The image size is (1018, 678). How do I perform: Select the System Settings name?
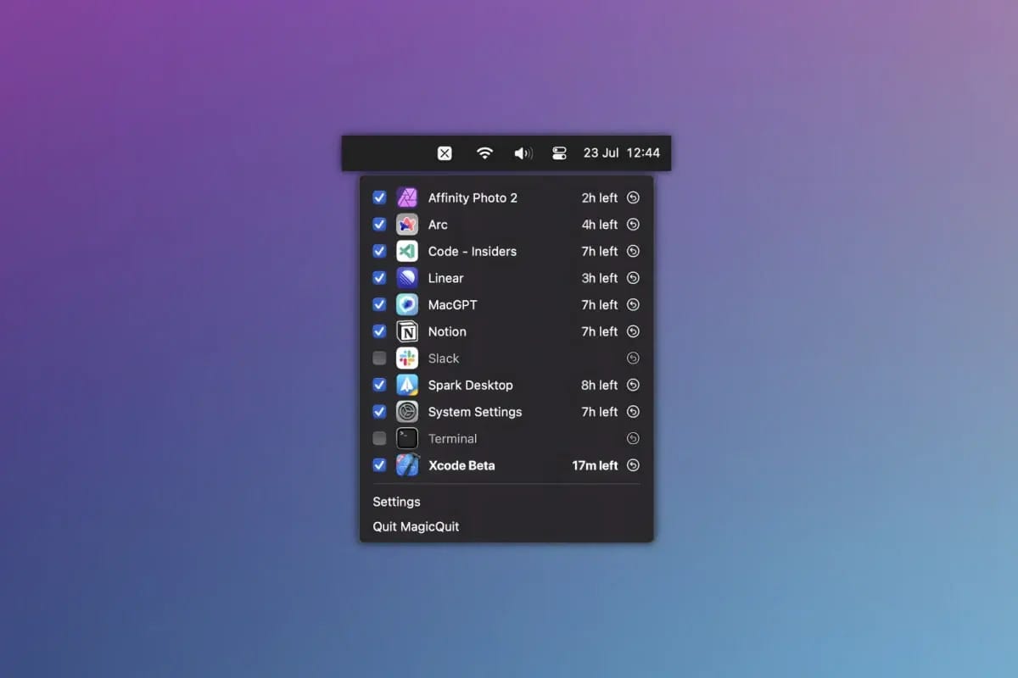(475, 412)
